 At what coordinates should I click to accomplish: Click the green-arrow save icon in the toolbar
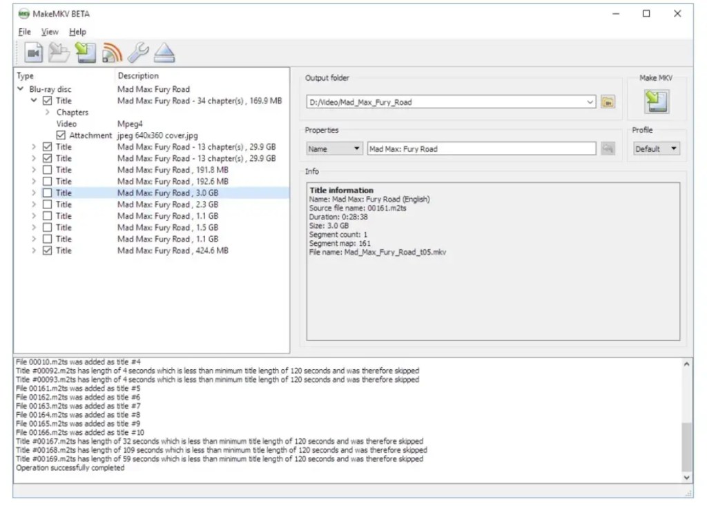coord(86,52)
